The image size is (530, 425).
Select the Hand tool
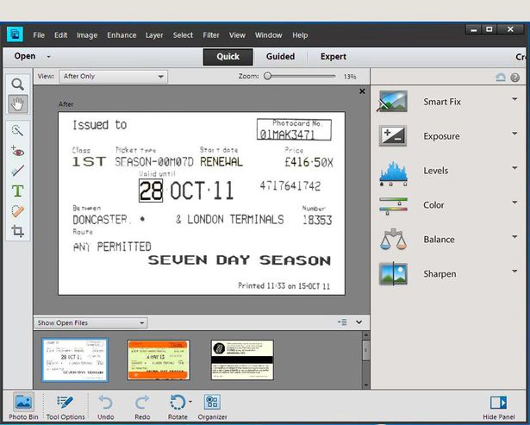click(x=18, y=103)
